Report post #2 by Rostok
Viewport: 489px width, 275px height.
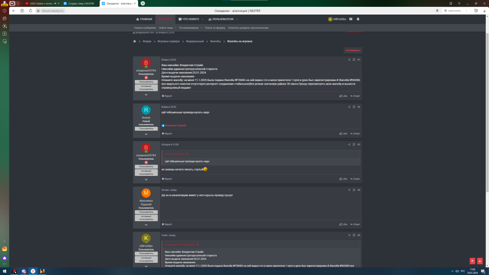pos(168,133)
